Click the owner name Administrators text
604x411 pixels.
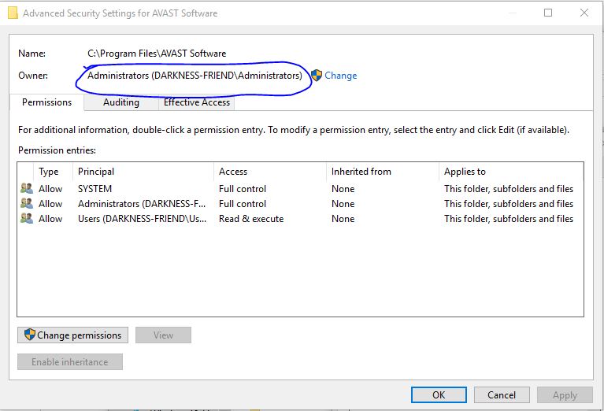click(x=195, y=76)
